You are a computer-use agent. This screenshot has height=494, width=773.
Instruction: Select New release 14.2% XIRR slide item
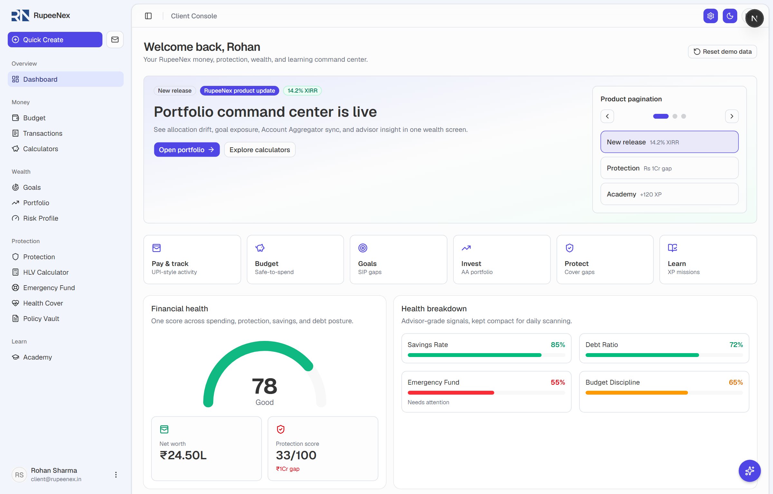pyautogui.click(x=669, y=142)
